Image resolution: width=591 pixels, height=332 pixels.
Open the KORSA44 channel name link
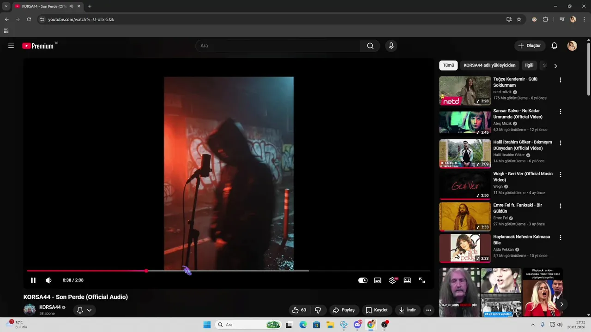(50, 307)
